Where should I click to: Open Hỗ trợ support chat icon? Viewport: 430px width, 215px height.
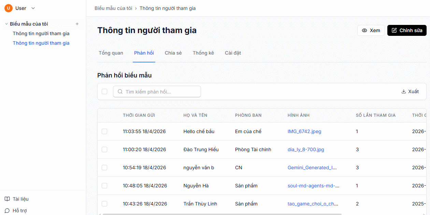coord(8,210)
